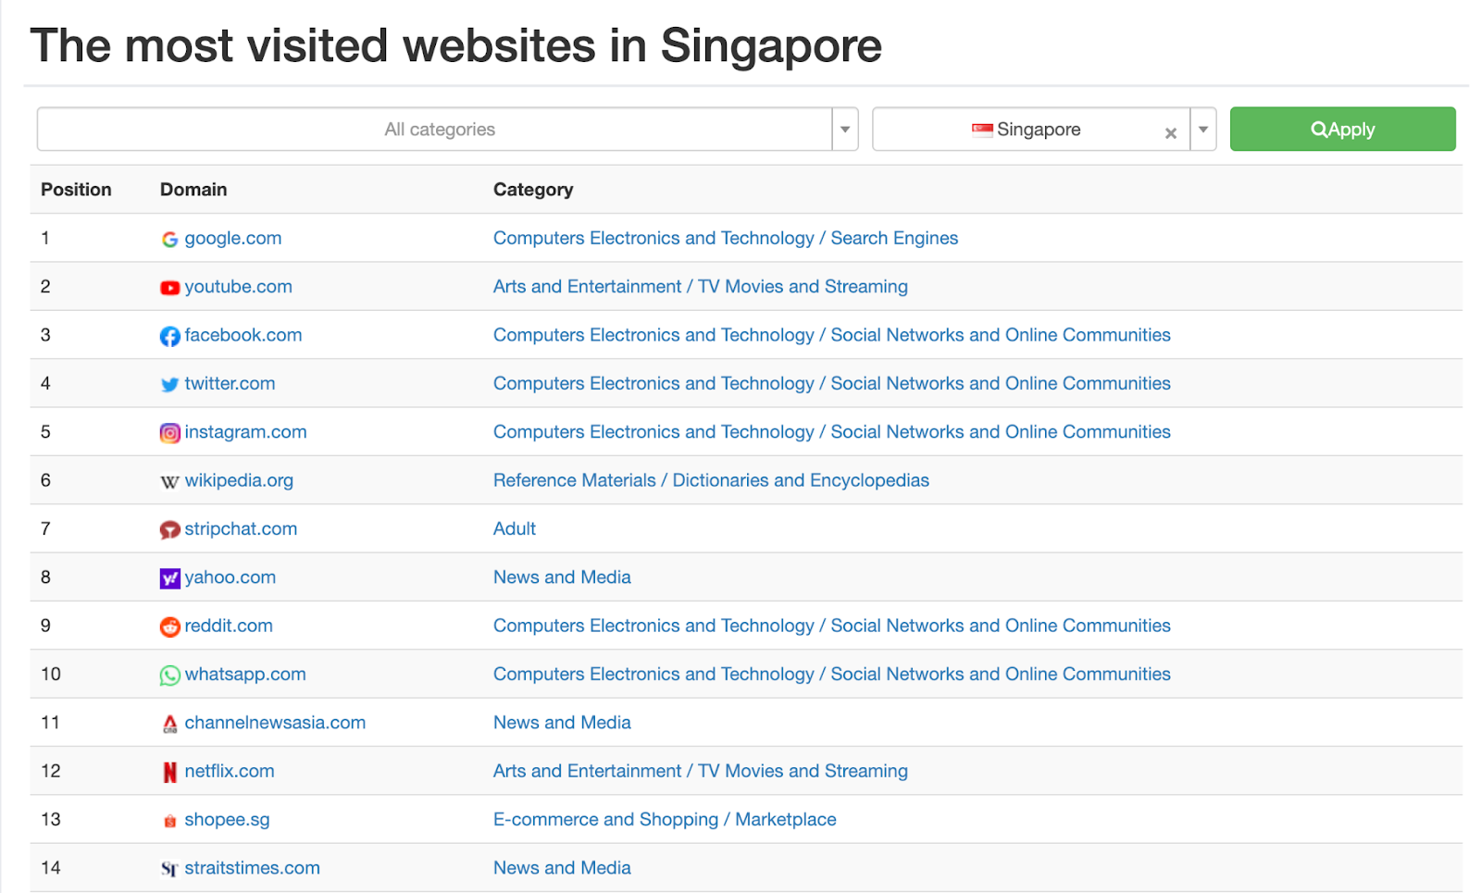Click position number 7 in the table
1481x893 pixels.
[x=45, y=528]
